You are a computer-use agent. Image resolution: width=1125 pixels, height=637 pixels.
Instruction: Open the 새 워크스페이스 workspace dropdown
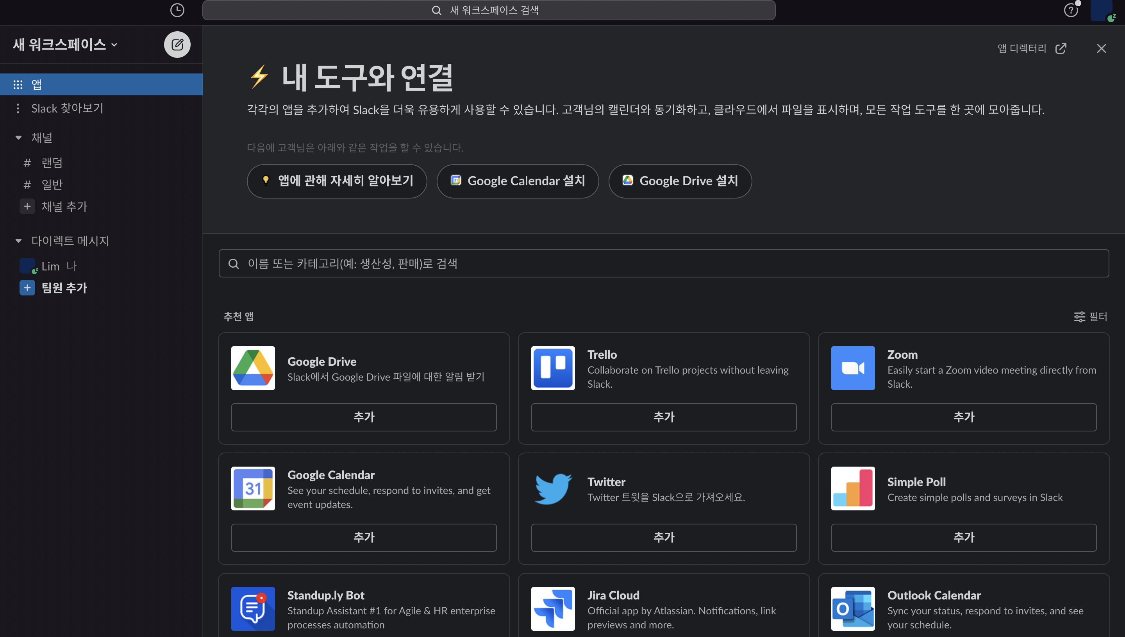coord(65,45)
